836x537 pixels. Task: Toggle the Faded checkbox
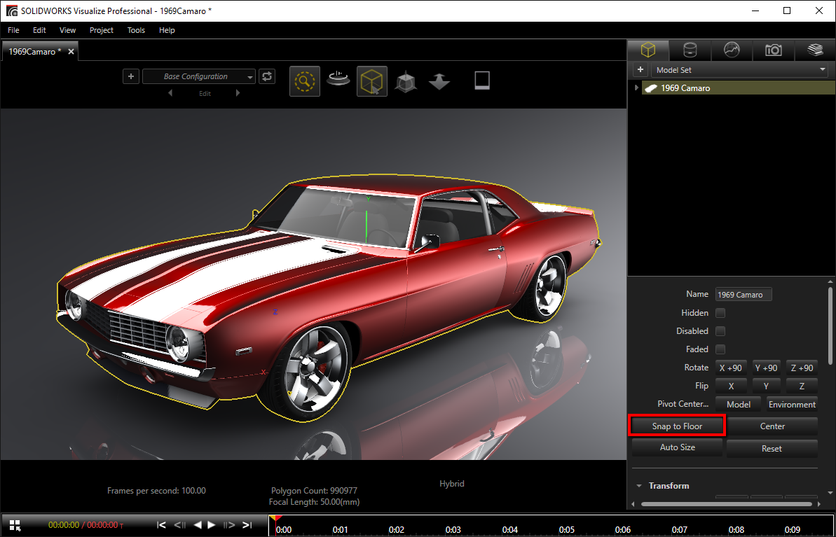(x=720, y=349)
